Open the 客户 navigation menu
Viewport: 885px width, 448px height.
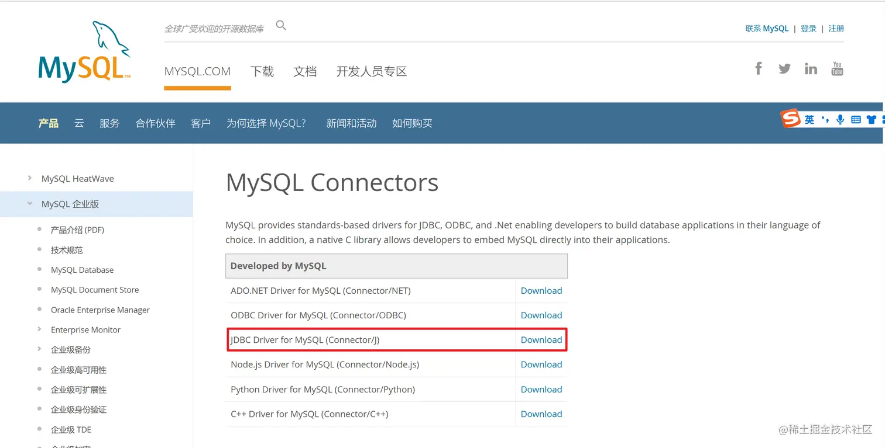(x=201, y=123)
